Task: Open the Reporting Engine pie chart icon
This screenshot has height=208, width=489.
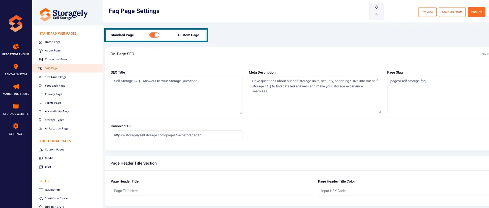Action: [16, 46]
